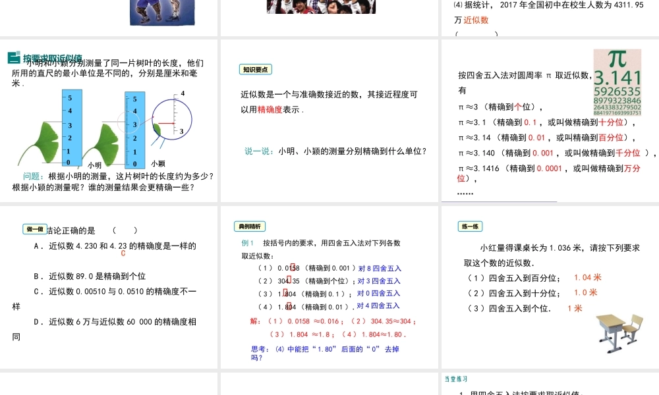The image size is (659, 395).
Task: Click the blue 思考 question text
Action: [325, 354]
